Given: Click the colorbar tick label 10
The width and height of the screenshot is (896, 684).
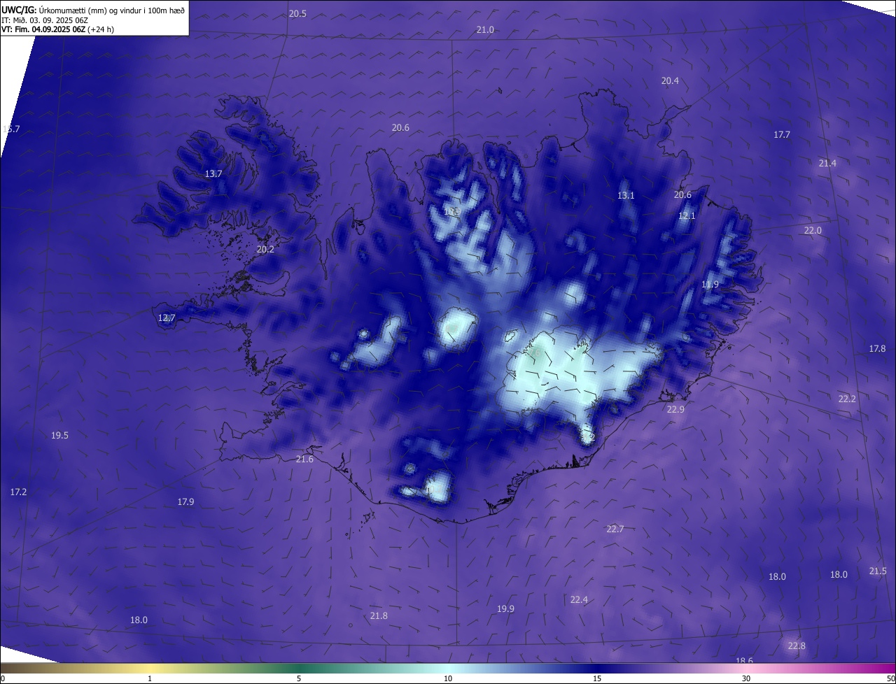Looking at the screenshot, I should pos(448,678).
